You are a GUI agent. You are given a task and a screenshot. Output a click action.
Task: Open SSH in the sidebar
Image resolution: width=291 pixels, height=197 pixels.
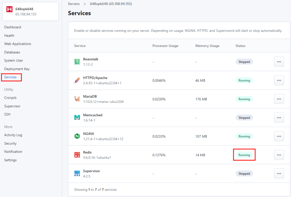(x=7, y=115)
